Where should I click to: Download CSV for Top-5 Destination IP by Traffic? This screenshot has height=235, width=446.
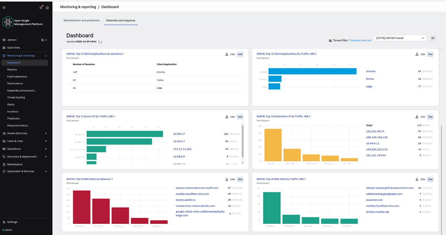[421, 116]
